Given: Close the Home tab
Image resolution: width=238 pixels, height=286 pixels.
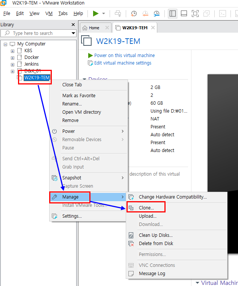Looking at the screenshot, I should (107, 28).
